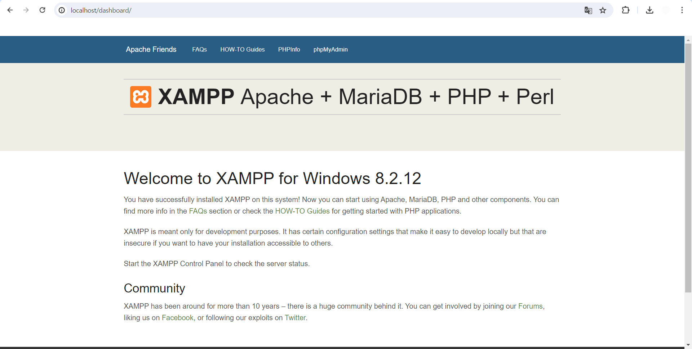This screenshot has width=692, height=349.
Task: Open HOW-TO Guides in navigation bar
Action: coord(243,49)
